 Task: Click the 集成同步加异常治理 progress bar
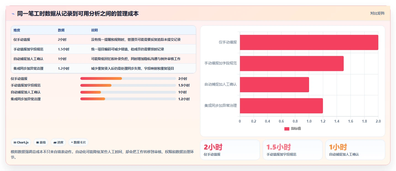(128, 99)
